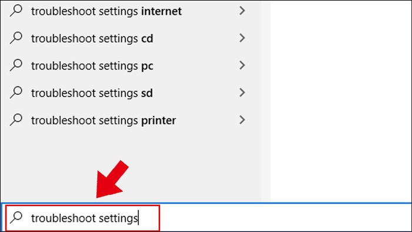This screenshot has height=232, width=412.
Task: Click the magnifier icon beside 'troubleshoot settings printer'
Action: (16, 120)
